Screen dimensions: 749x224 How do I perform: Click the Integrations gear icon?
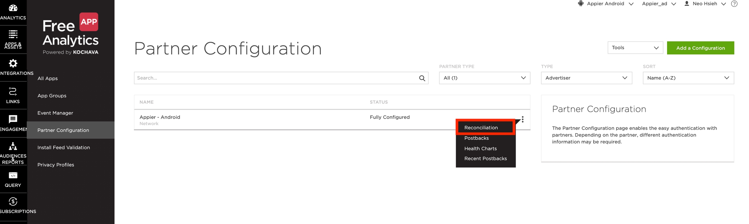(13, 63)
